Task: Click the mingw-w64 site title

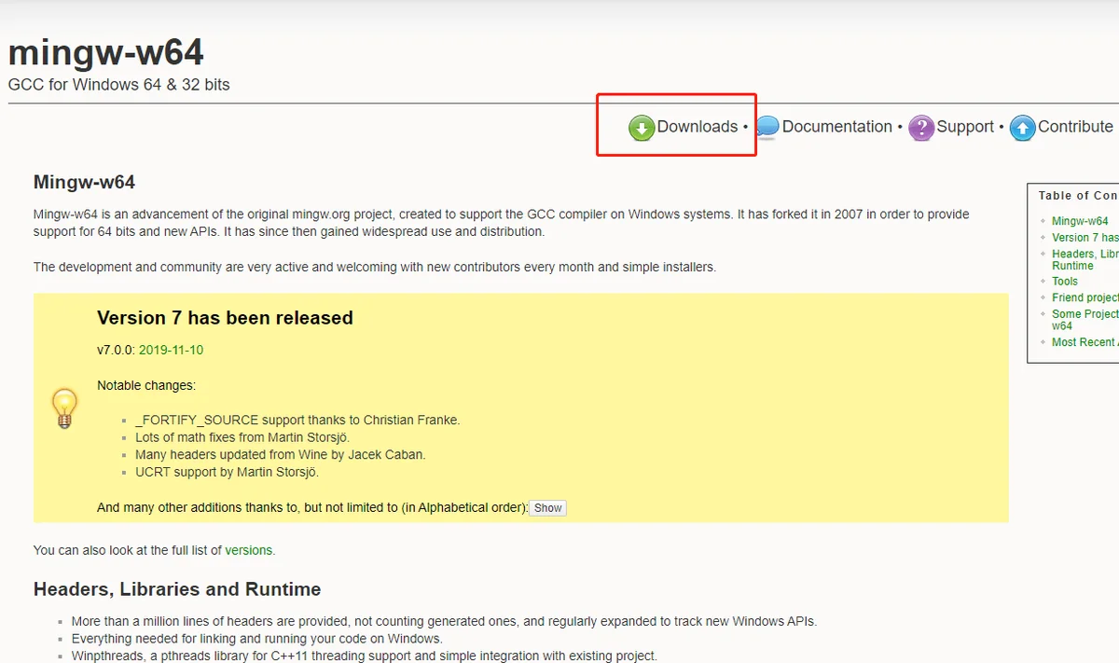Action: (x=106, y=52)
